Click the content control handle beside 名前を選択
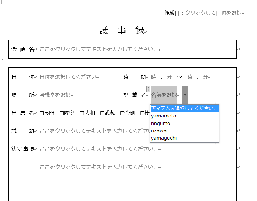The image size is (257, 201). click(148, 89)
